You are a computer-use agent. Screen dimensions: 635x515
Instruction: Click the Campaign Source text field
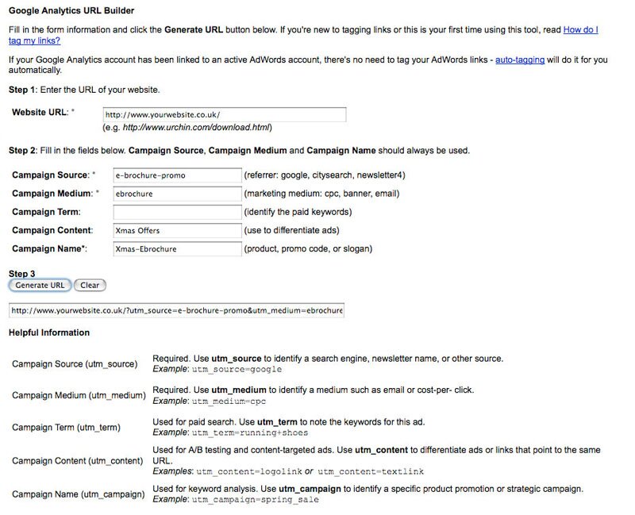click(177, 175)
